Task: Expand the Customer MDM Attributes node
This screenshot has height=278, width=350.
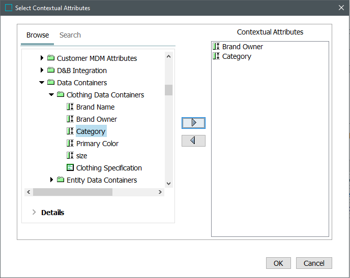Action: tap(42, 58)
